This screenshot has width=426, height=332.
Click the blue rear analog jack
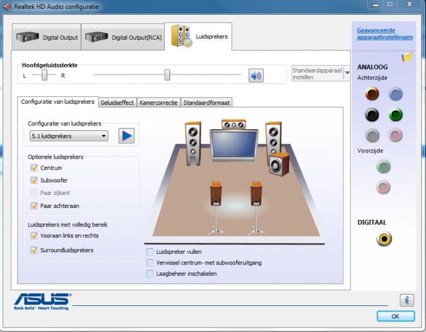point(395,94)
